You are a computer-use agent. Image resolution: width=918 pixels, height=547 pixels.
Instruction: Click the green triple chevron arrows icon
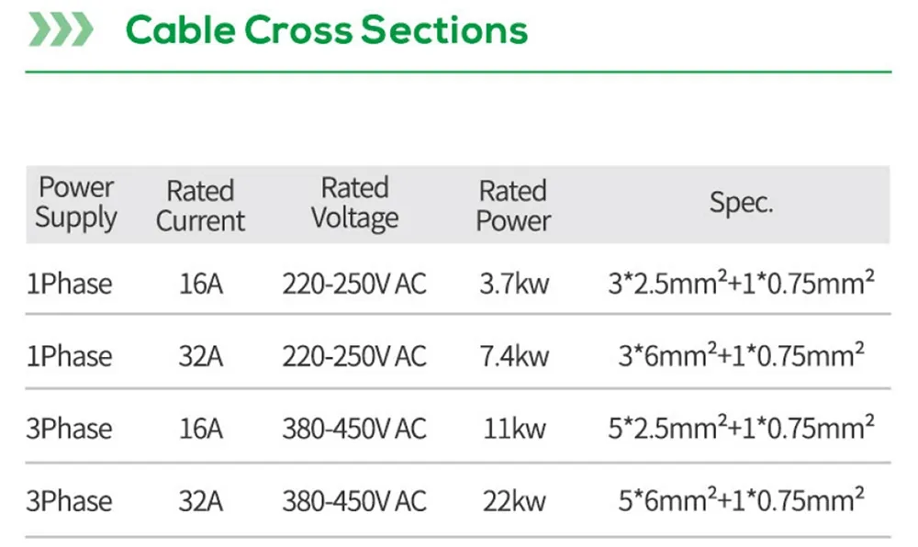point(61,30)
